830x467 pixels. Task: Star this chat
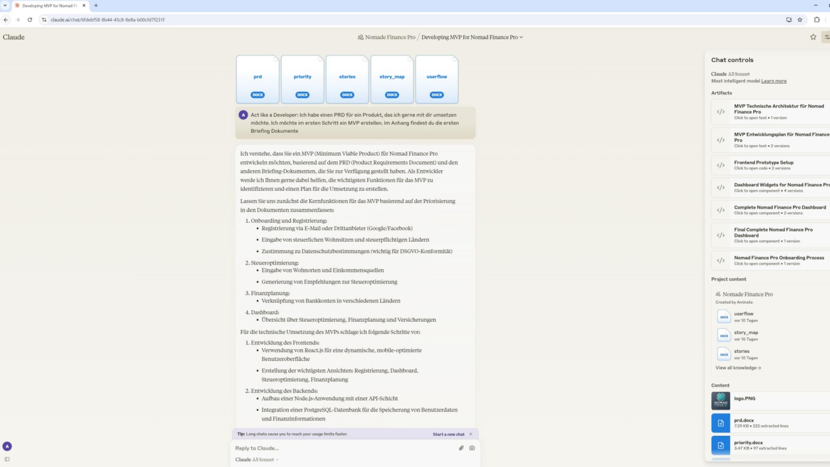point(813,37)
